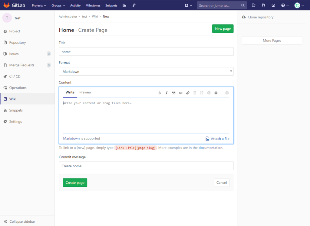Image resolution: width=310 pixels, height=226 pixels.
Task: Insert a table in editor
Action: point(216,93)
